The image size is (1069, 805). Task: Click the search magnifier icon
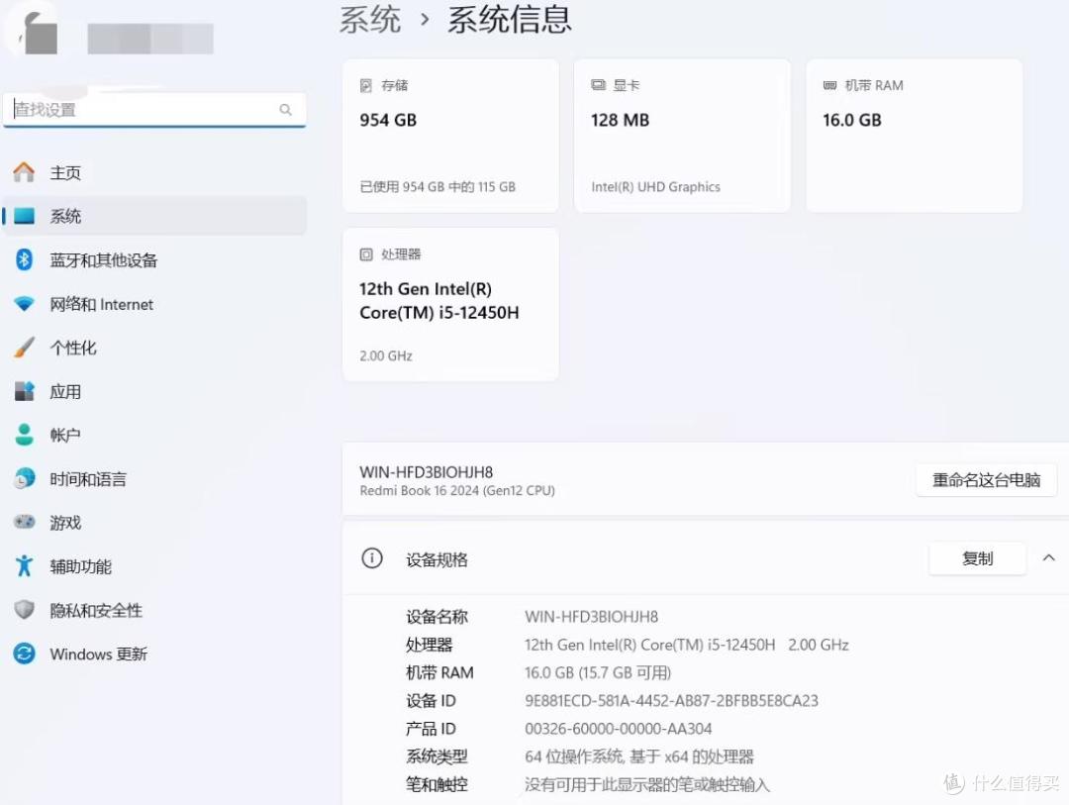286,109
